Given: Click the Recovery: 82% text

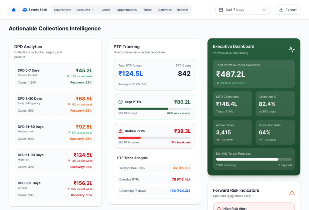Looking at the screenshot, I should 81,82.
